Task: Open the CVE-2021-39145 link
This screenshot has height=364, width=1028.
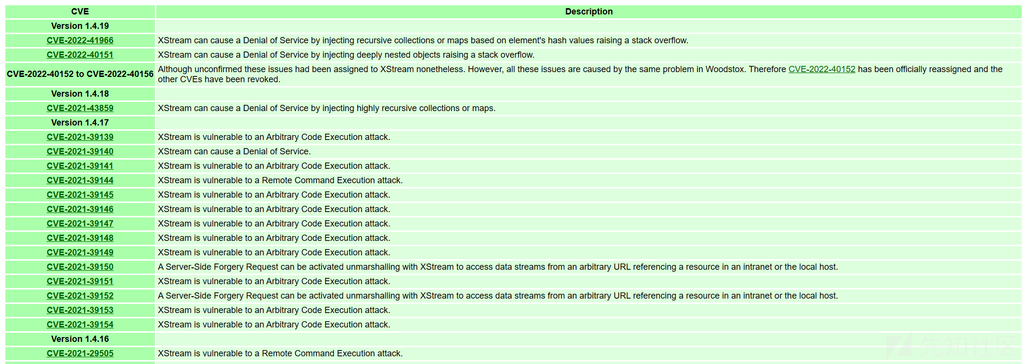Action: 80,195
